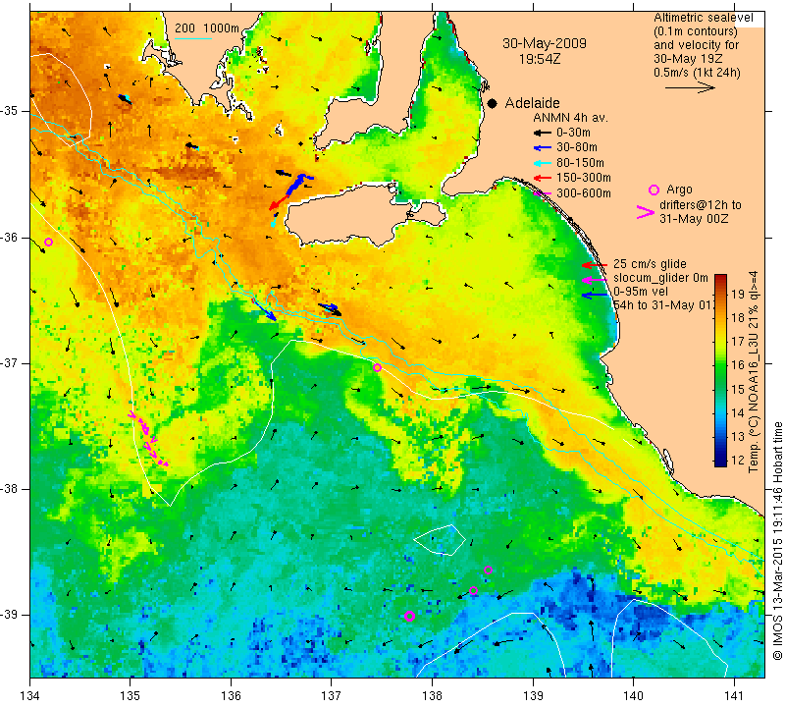Viewport: 785px width, 707px height.
Task: Click the 136 longitude axis label
Action: [x=231, y=696]
